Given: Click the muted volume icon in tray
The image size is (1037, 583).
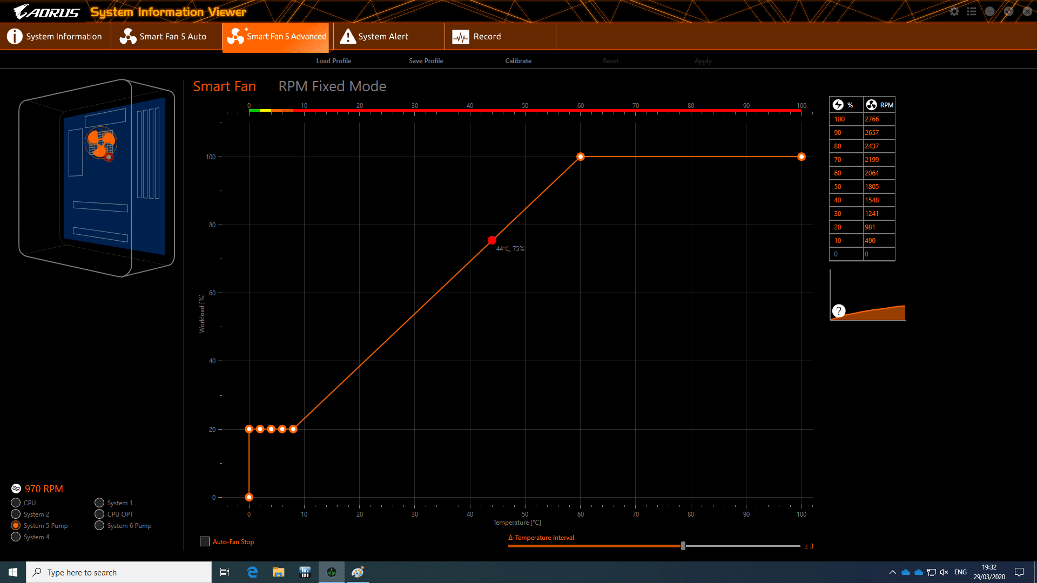Looking at the screenshot, I should [x=944, y=572].
